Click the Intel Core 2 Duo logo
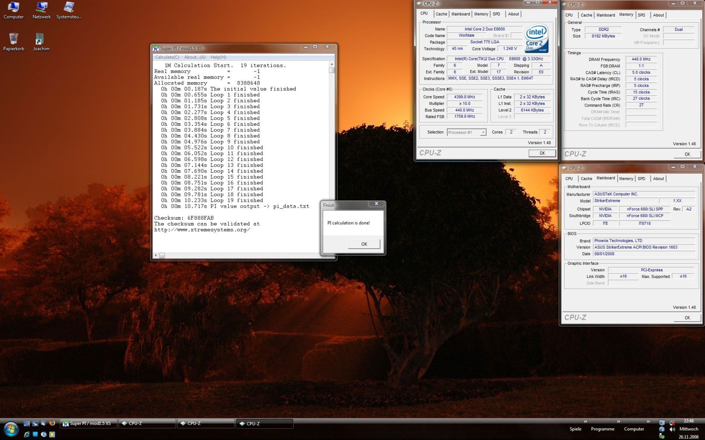The width and height of the screenshot is (705, 440). pos(536,39)
